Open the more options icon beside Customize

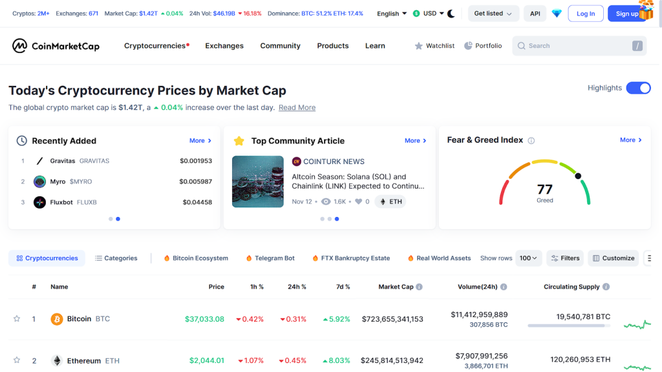click(x=649, y=258)
